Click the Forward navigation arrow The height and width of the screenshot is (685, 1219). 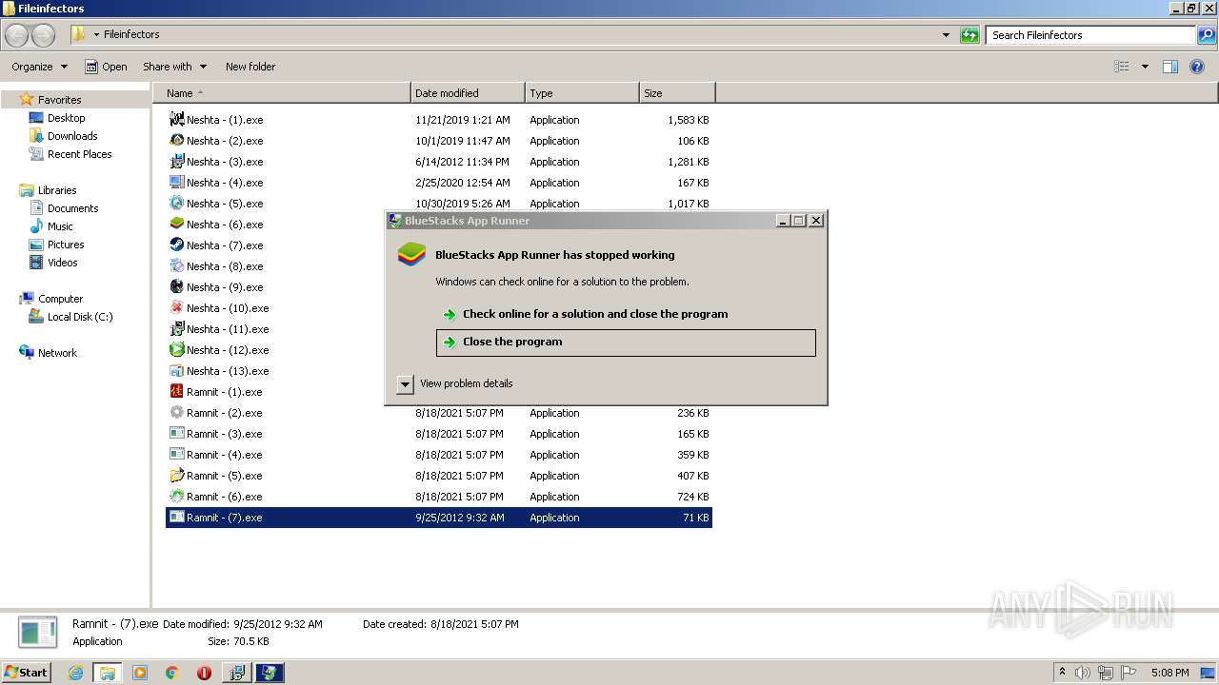[44, 35]
